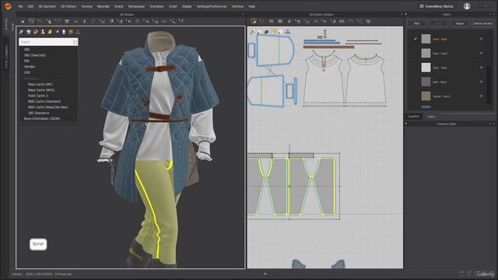Image resolution: width=498 pixels, height=280 pixels.
Task: Switch to the Topstitch tab
Action: pyautogui.click(x=413, y=117)
